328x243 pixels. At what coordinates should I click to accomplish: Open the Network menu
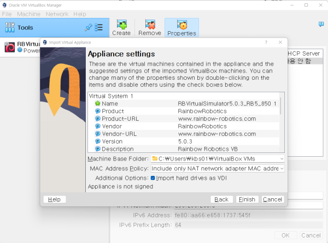[x=57, y=14]
